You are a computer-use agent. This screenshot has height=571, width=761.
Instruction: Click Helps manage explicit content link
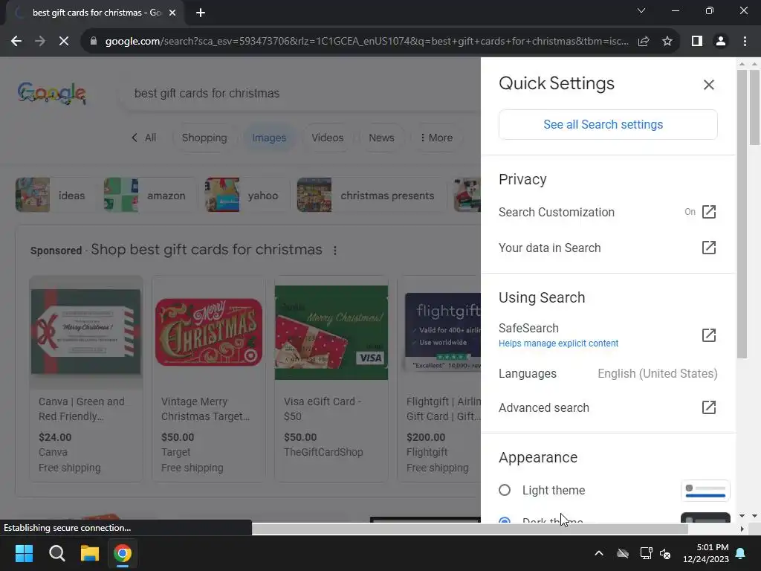point(558,343)
